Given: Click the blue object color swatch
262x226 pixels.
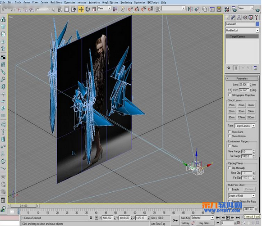Looking at the screenshot, I should [x=257, y=24].
